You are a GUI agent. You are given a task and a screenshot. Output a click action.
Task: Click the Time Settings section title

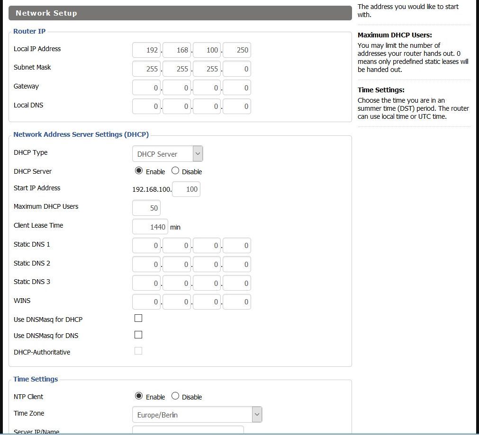tap(36, 379)
